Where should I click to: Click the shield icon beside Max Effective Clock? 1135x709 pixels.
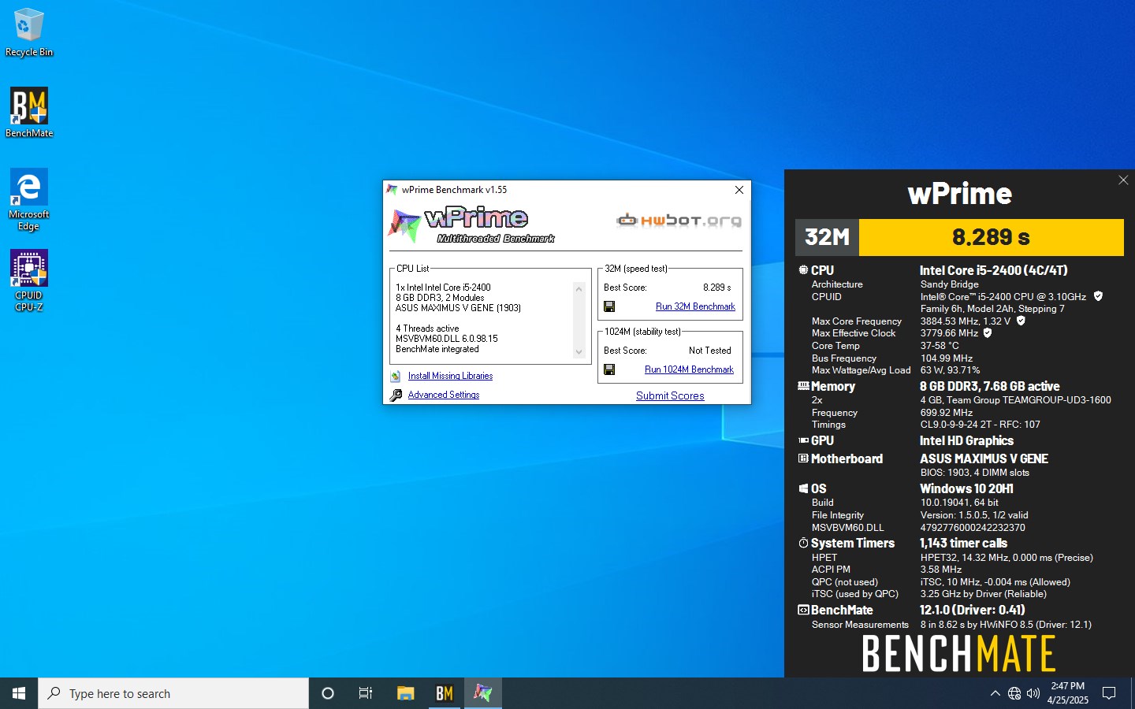[988, 332]
